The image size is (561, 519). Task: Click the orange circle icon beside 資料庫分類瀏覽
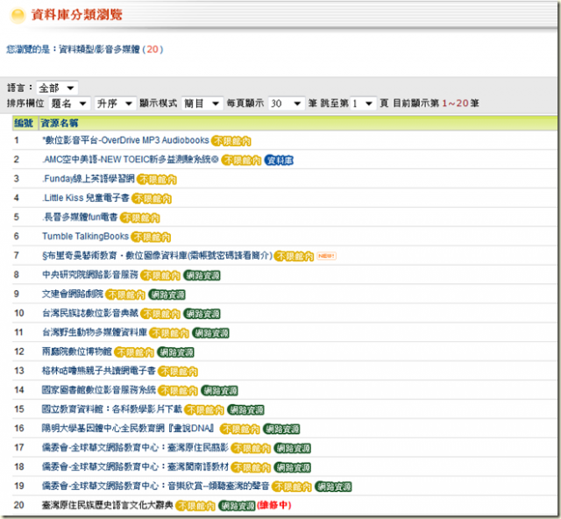18,16
